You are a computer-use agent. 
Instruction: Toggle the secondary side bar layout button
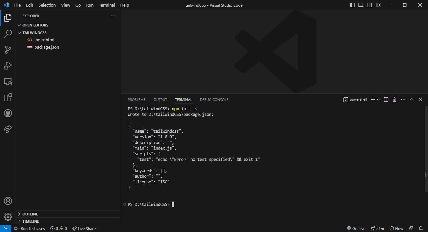pos(369,5)
